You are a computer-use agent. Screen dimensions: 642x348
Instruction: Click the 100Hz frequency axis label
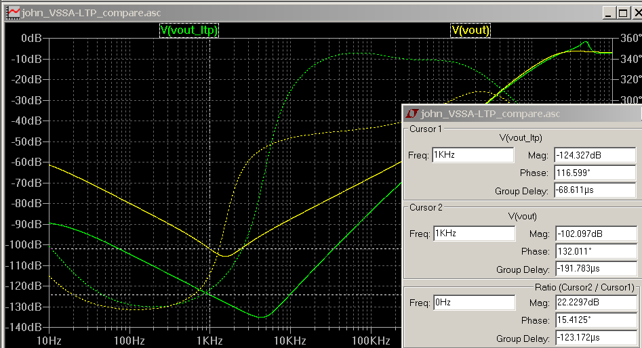pos(129,341)
